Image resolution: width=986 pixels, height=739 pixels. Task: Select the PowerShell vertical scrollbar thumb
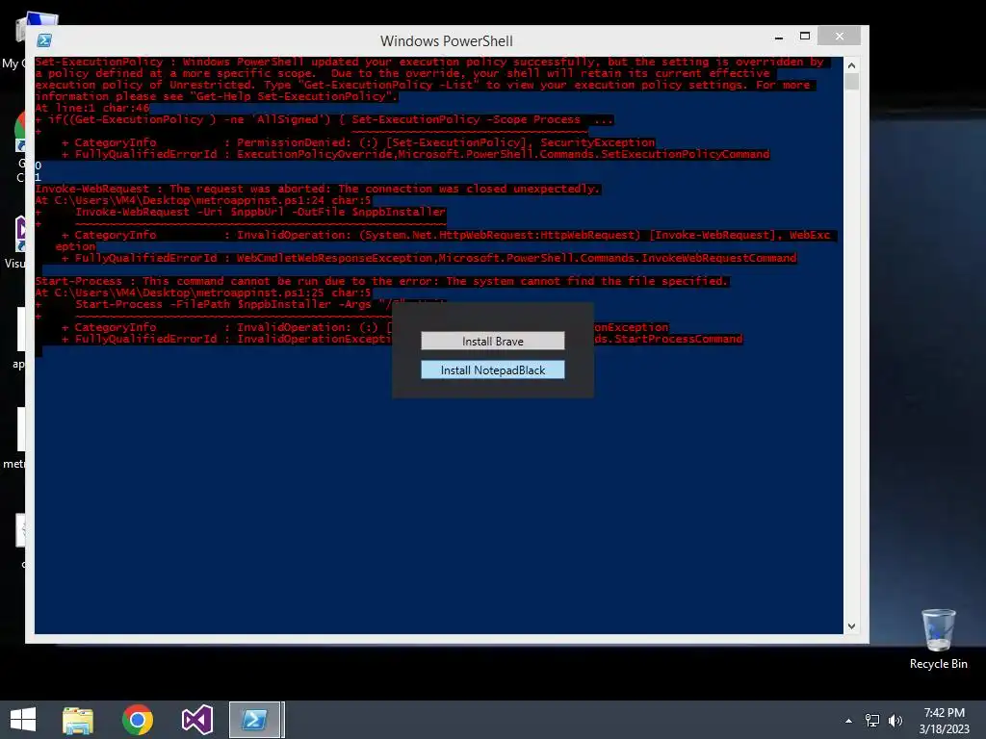click(851, 82)
